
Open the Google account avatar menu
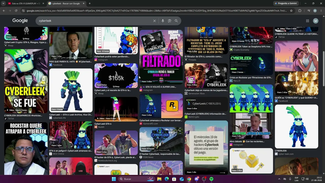click(x=316, y=21)
